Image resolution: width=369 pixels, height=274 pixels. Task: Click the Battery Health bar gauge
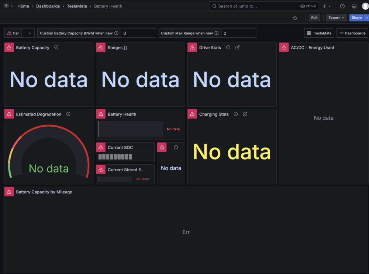point(131,129)
